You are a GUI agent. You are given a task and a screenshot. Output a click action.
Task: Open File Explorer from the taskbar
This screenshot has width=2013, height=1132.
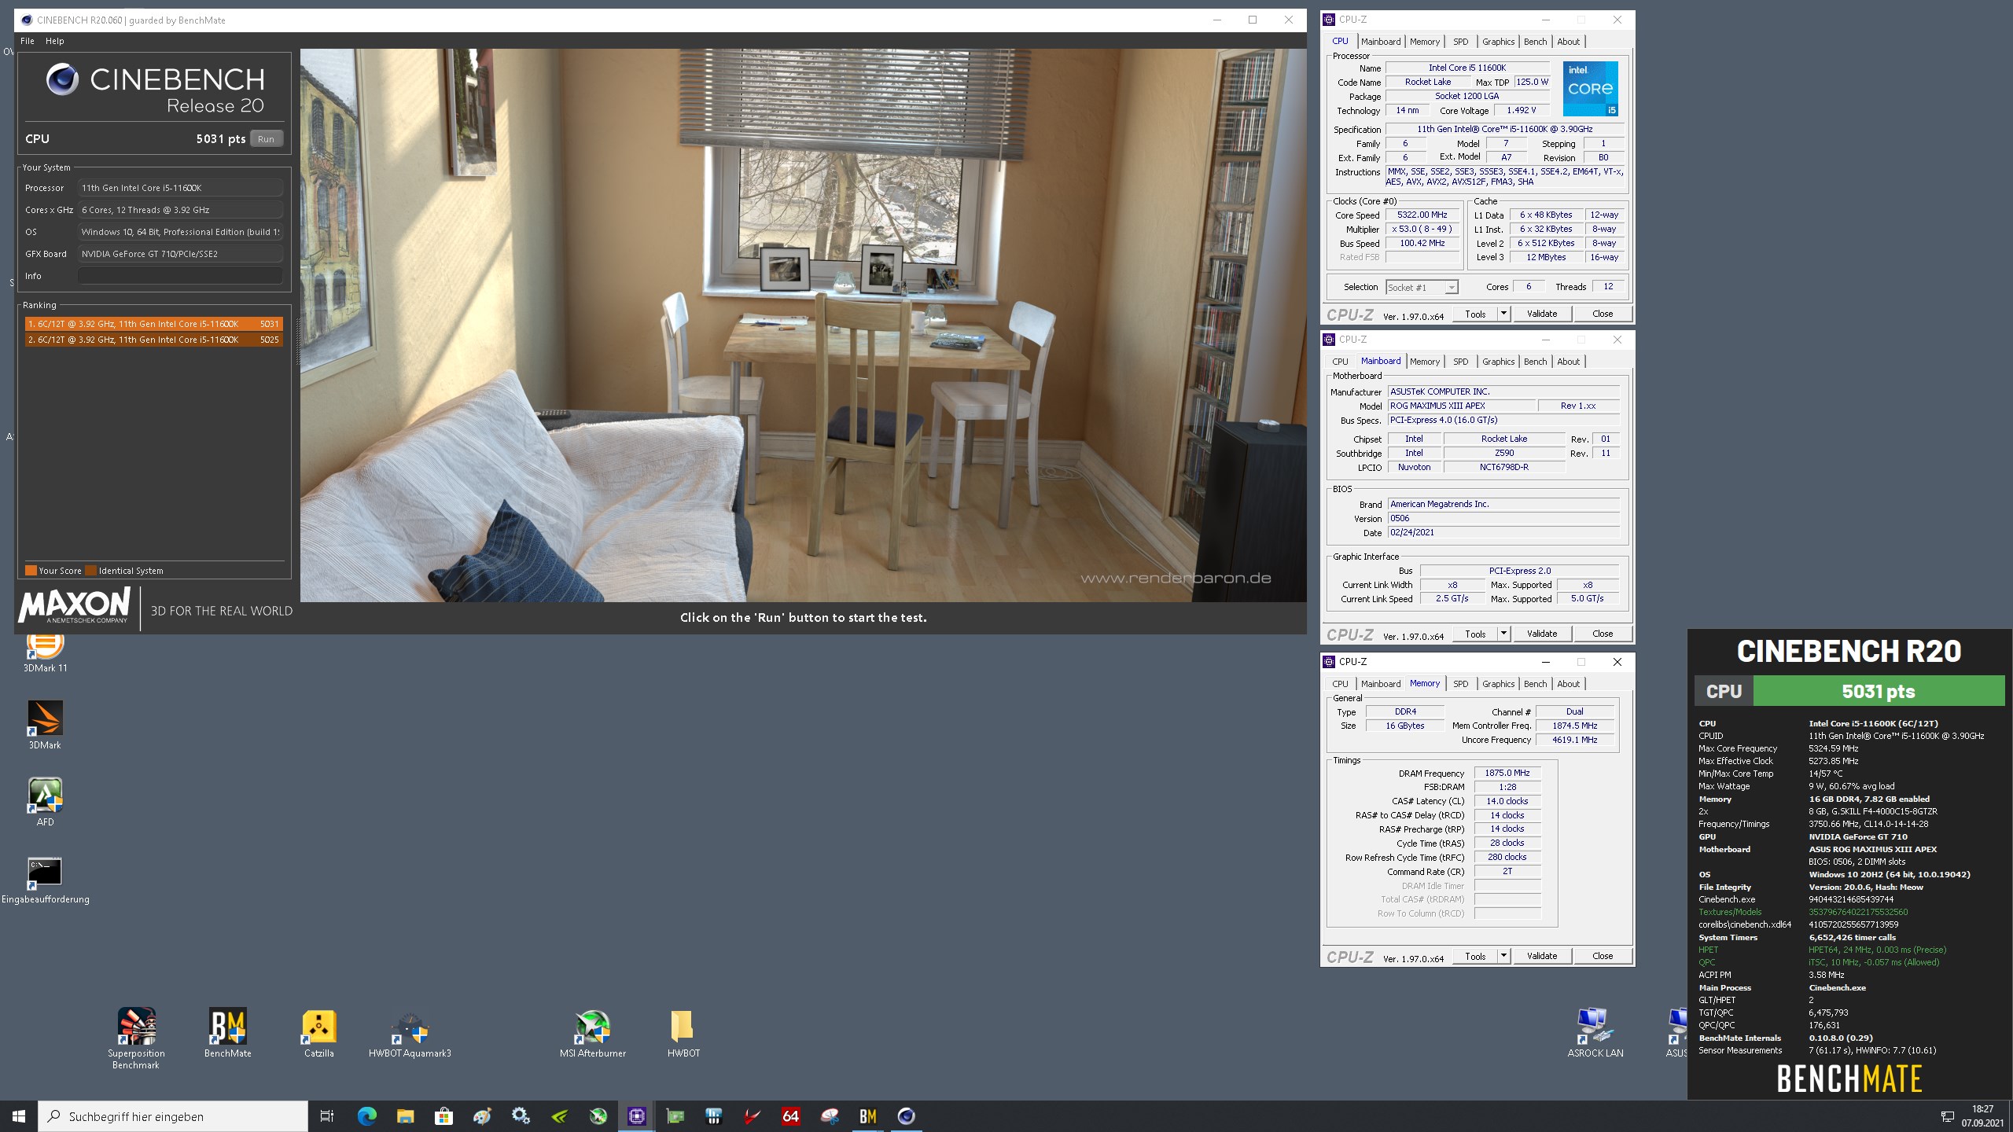tap(405, 1116)
